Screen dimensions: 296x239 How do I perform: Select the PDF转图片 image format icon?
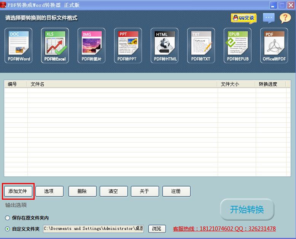tap(92, 46)
